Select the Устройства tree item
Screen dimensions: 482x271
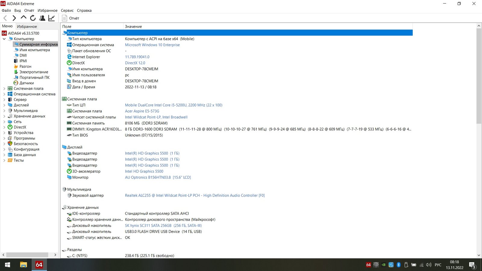[23, 133]
